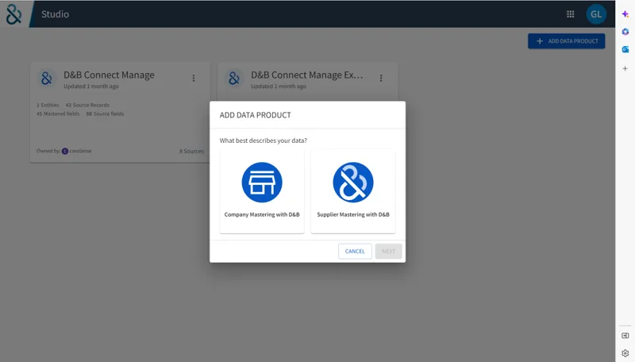The width and height of the screenshot is (635, 362).
Task: Select the Supplier Mastering D&B icon
Action: coord(353,183)
